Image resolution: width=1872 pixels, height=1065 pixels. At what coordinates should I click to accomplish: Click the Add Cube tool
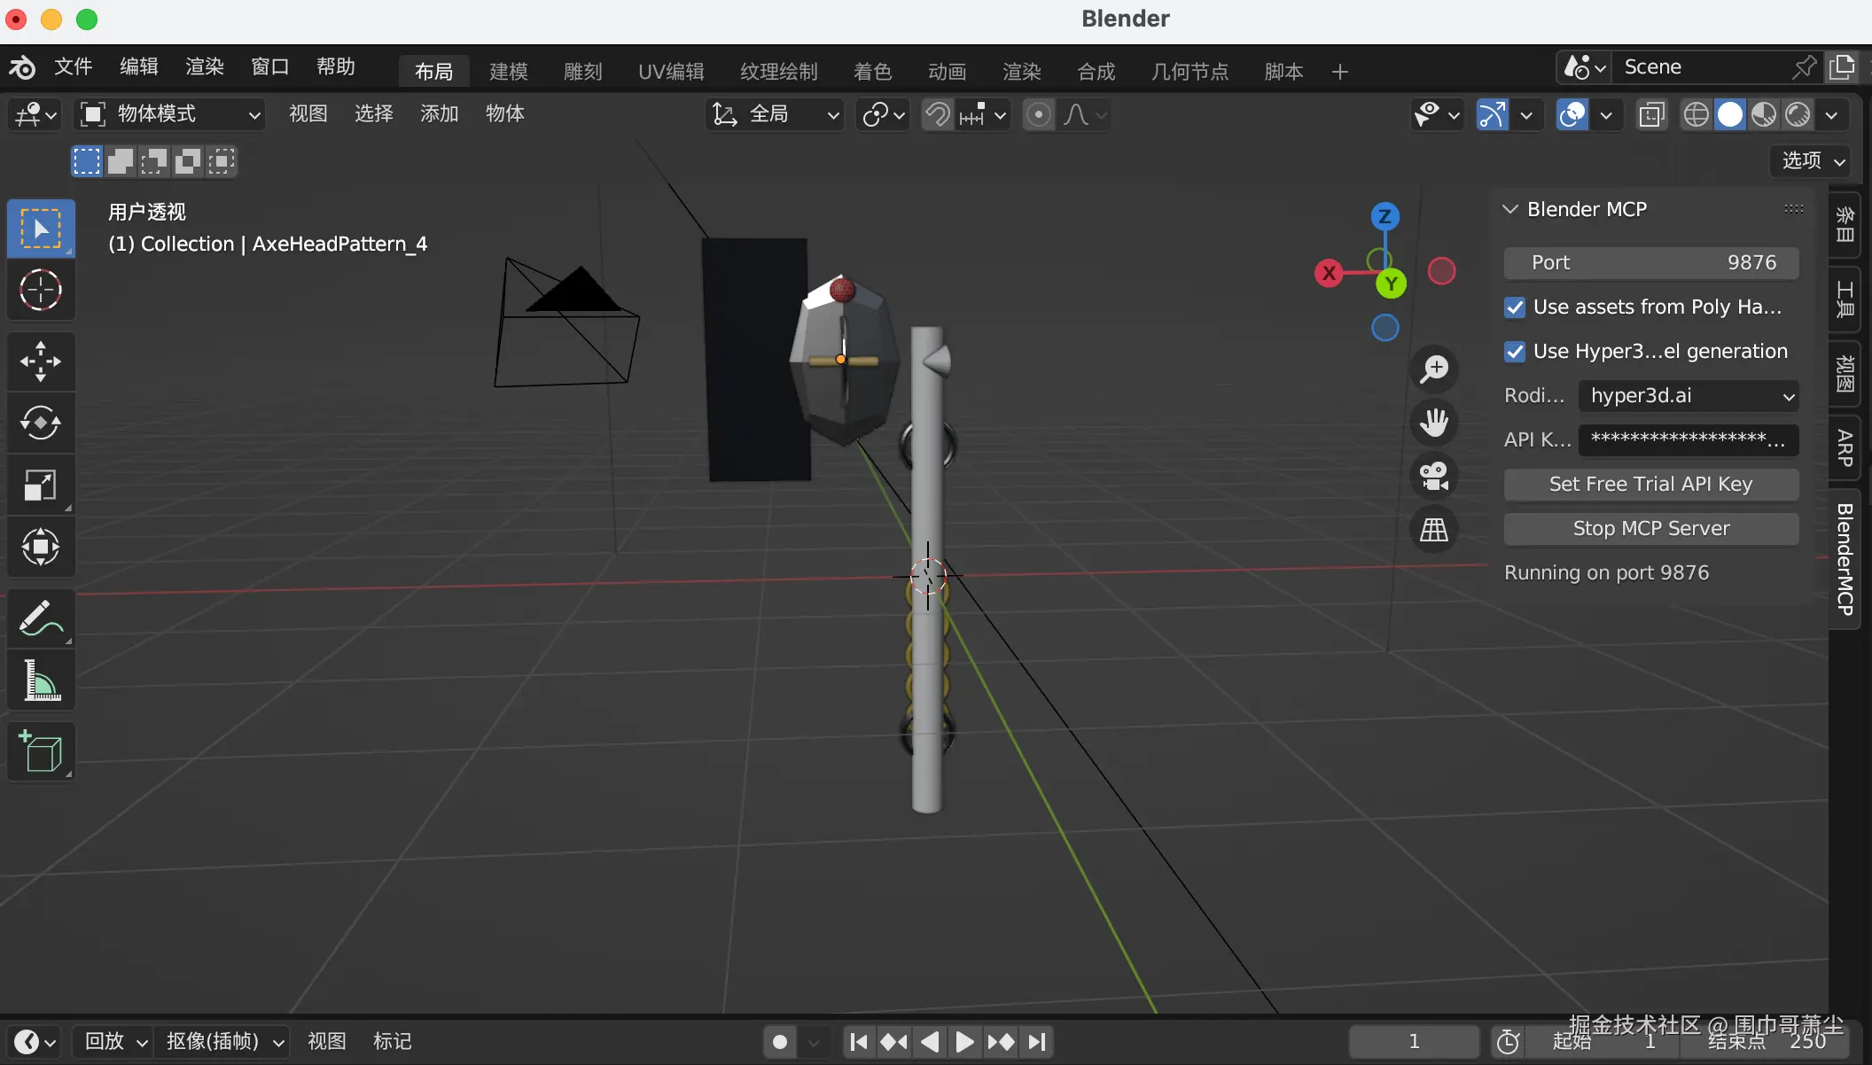41,751
